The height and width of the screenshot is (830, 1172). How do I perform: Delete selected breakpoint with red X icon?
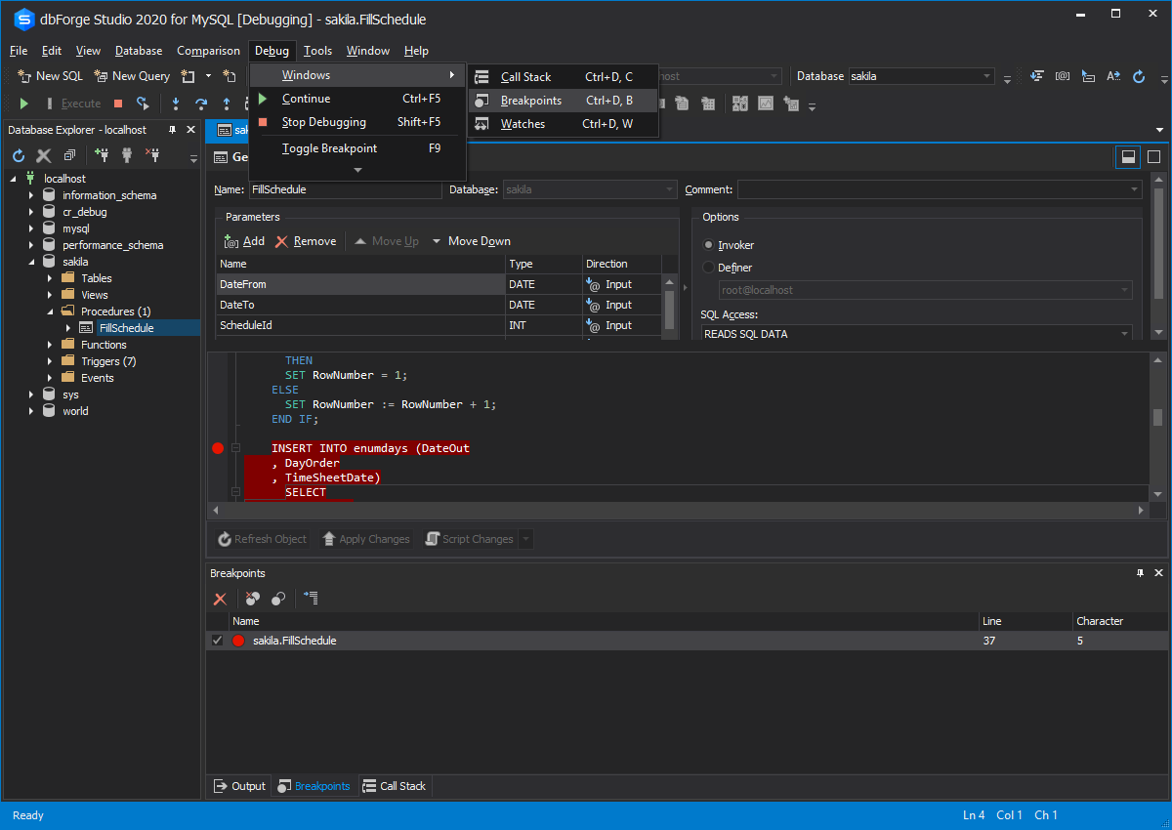(220, 599)
